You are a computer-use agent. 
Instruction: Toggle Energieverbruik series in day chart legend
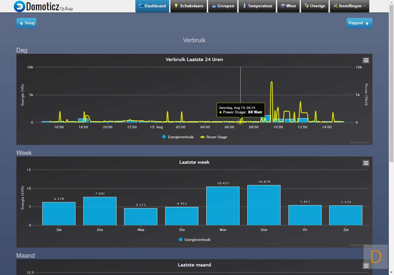point(178,137)
